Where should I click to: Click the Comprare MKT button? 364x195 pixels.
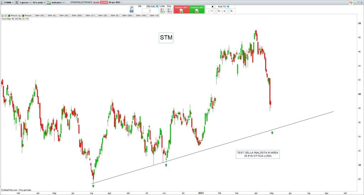tap(197, 9)
